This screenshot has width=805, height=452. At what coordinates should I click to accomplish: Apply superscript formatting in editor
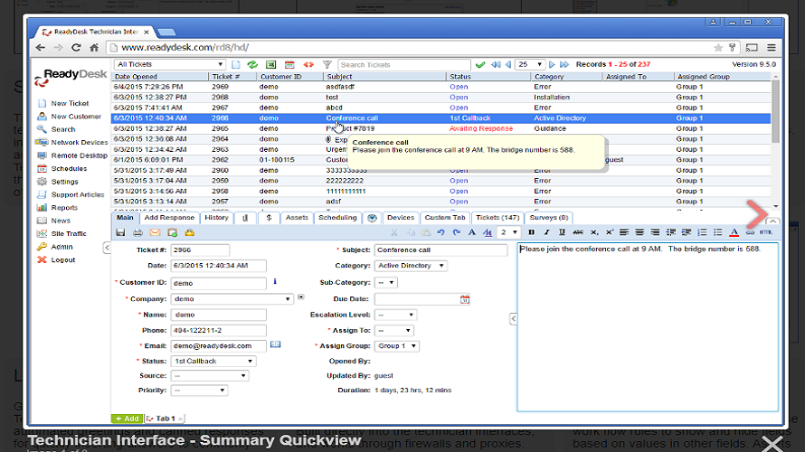[610, 232]
